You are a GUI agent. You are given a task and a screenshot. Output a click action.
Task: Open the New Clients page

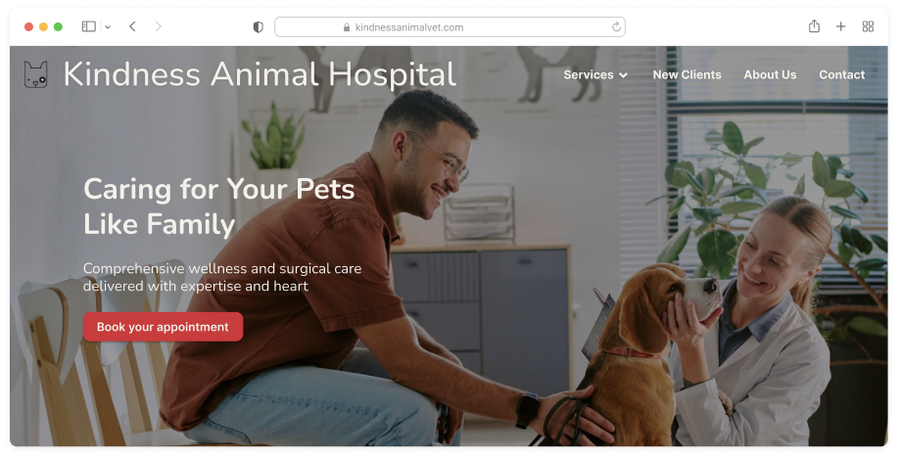[687, 75]
